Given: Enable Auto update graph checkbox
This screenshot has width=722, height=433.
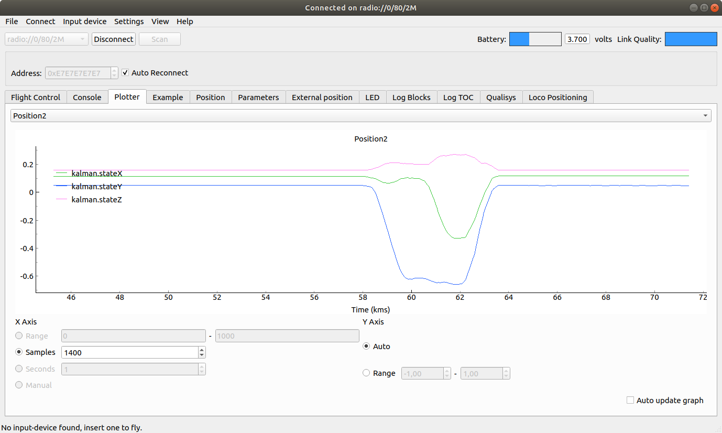Looking at the screenshot, I should pyautogui.click(x=630, y=400).
